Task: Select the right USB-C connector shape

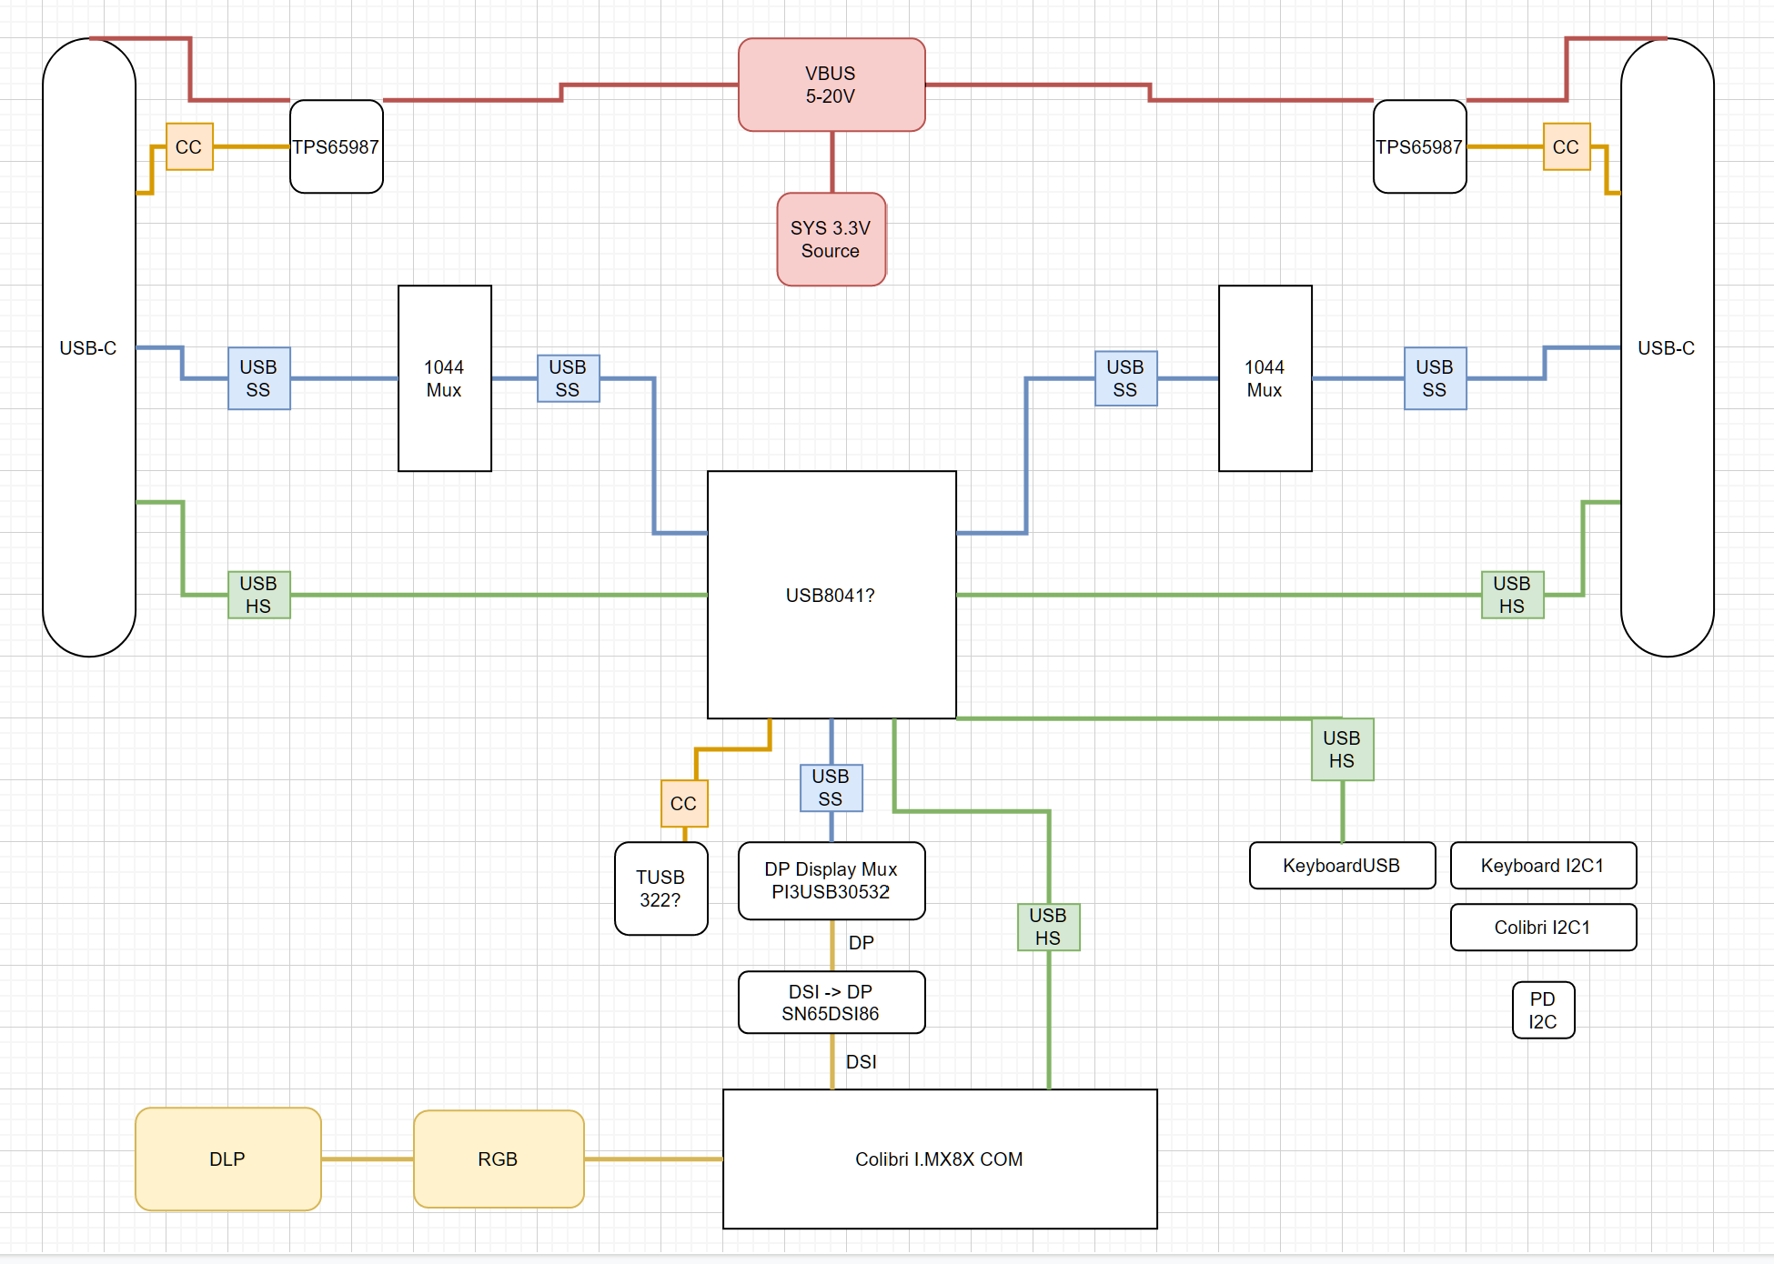Action: [1667, 347]
